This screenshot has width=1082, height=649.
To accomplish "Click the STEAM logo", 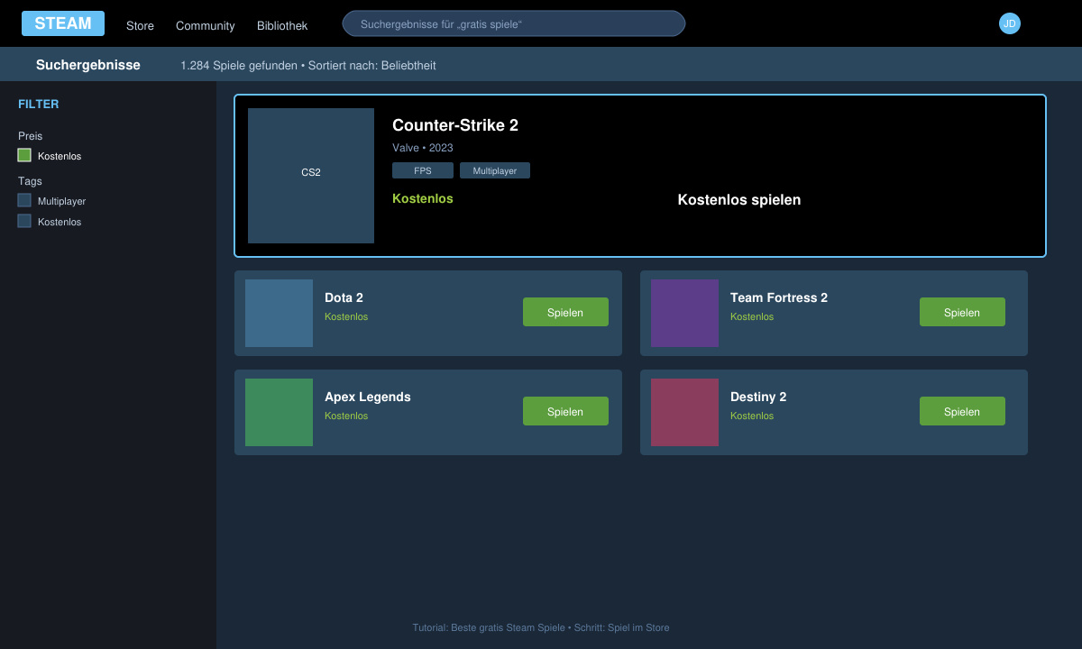I will (x=63, y=23).
